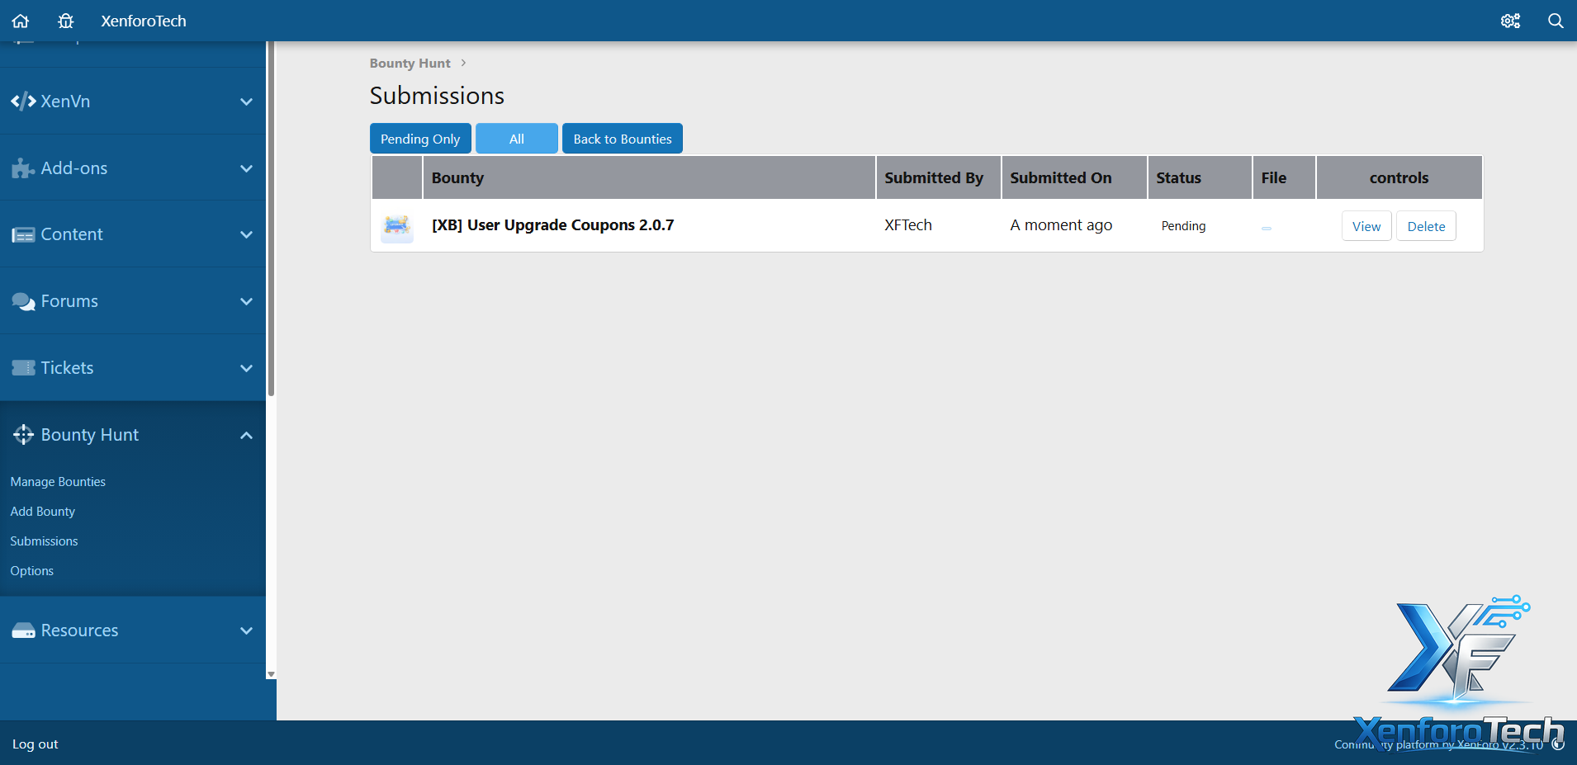Image resolution: width=1577 pixels, height=765 pixels.
Task: Click the Back to Bounties button
Action: tap(623, 139)
